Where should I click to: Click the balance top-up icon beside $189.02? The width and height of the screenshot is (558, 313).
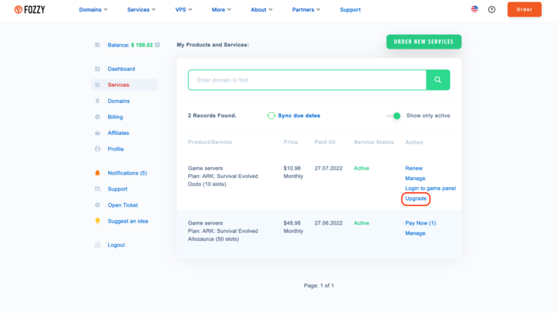click(158, 45)
